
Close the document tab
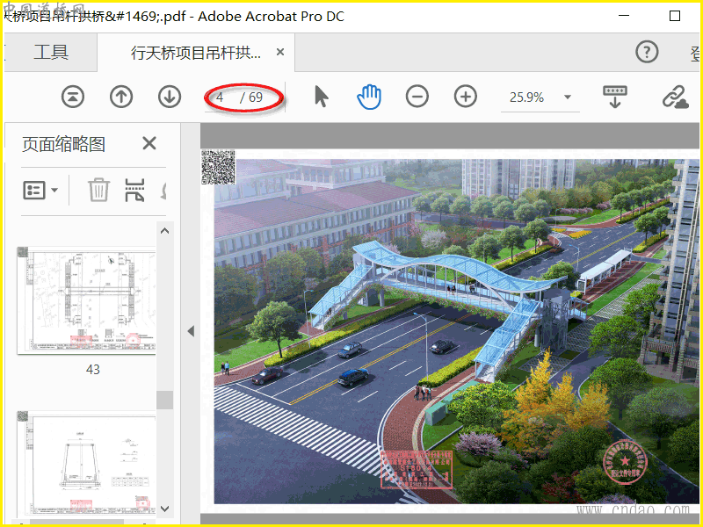[x=280, y=52]
